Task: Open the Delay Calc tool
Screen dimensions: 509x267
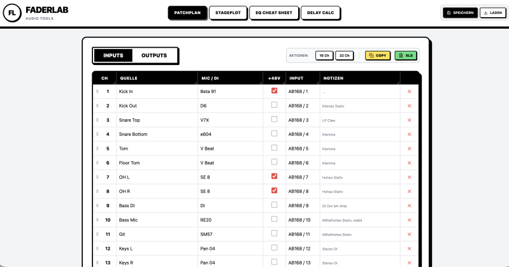Action: [320, 13]
